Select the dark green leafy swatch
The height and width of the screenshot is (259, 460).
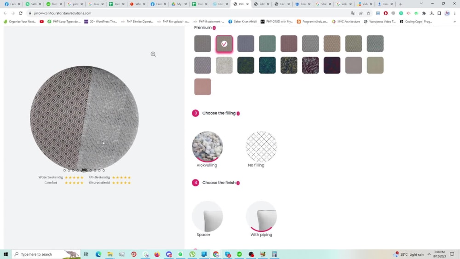[x=246, y=65]
